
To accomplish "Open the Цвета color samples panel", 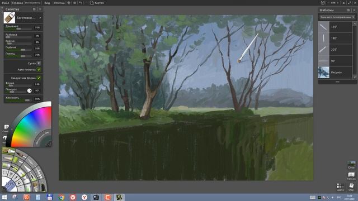I will tap(340, 187).
